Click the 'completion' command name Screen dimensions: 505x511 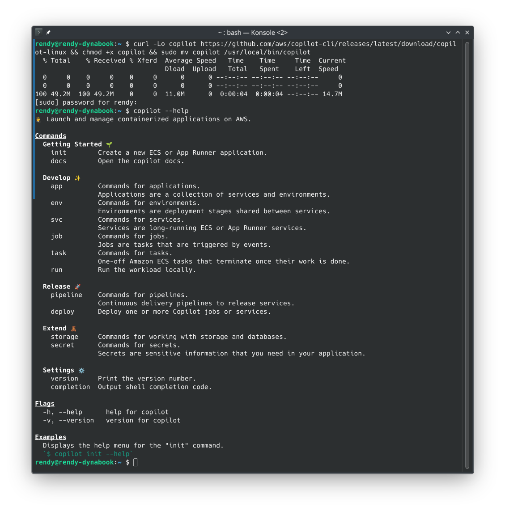pyautogui.click(x=70, y=387)
